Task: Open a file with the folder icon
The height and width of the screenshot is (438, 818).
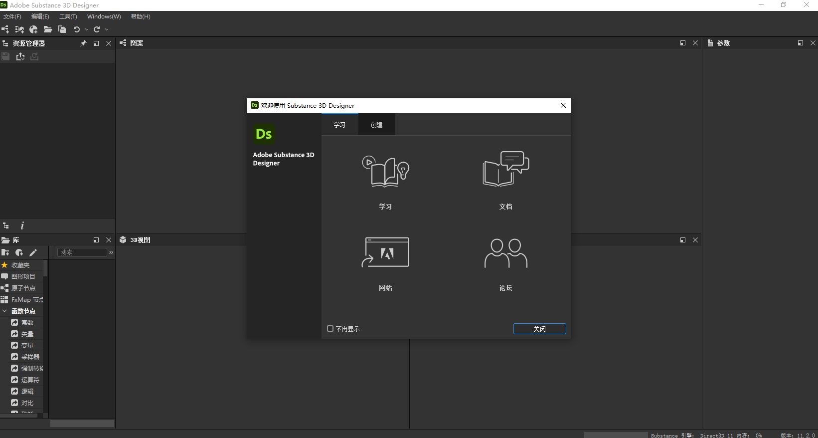Action: point(48,29)
